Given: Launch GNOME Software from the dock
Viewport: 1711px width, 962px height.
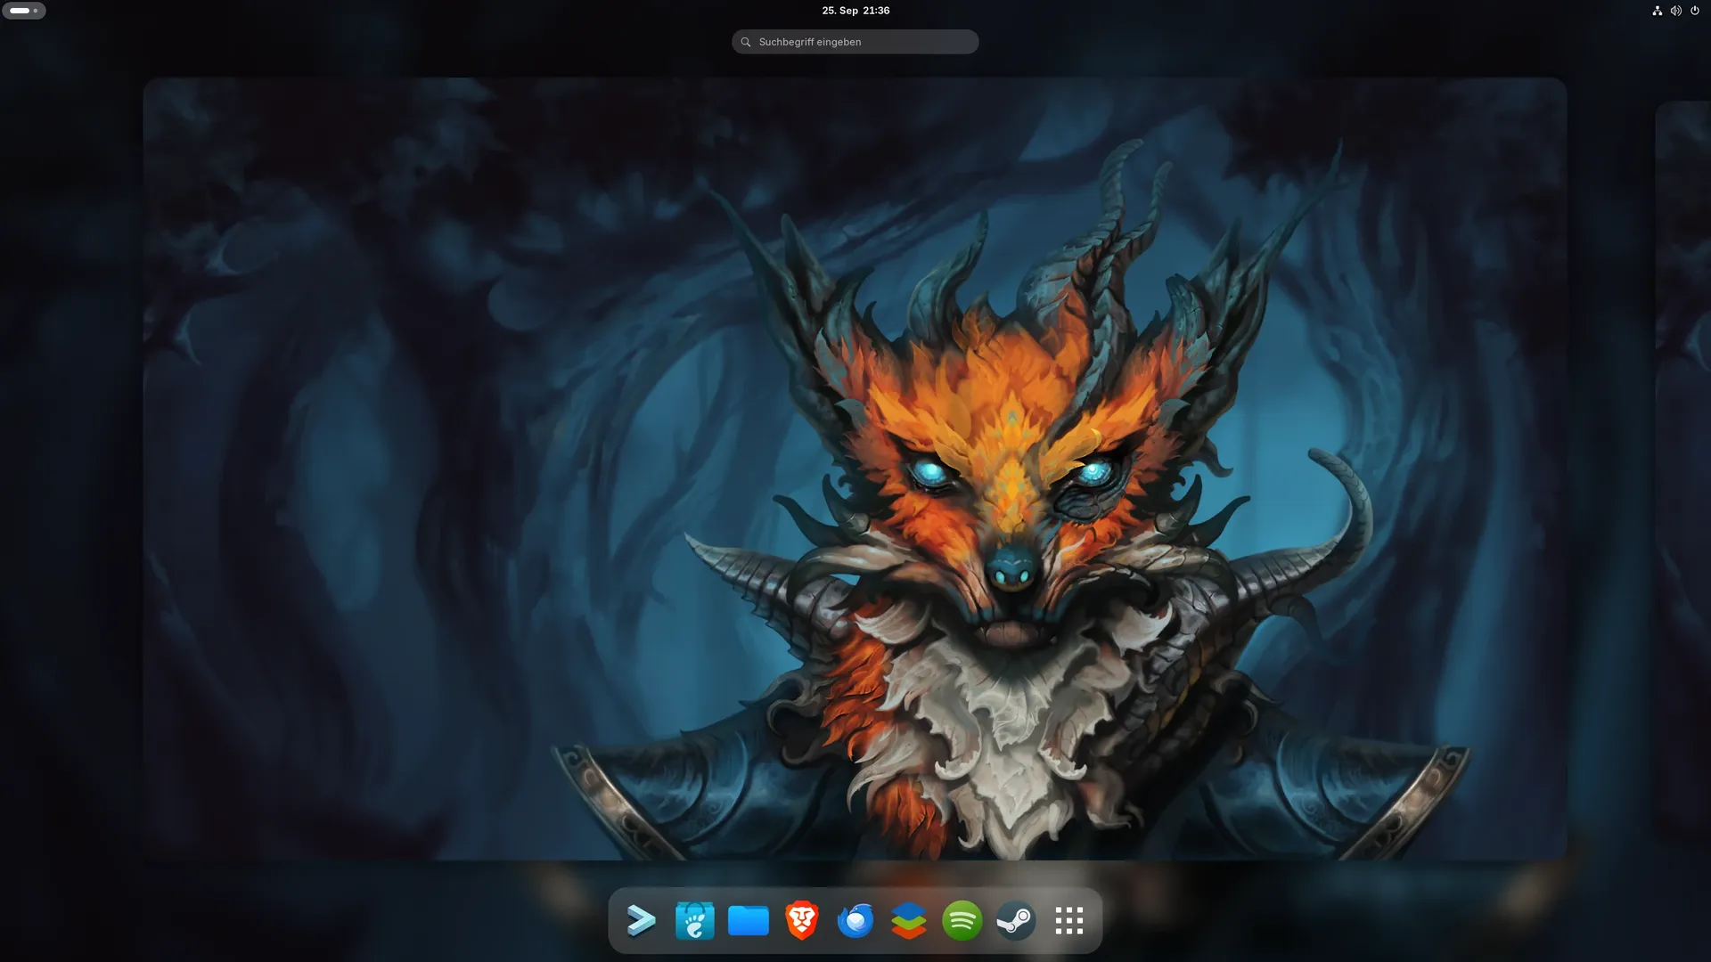Looking at the screenshot, I should pyautogui.click(x=694, y=920).
